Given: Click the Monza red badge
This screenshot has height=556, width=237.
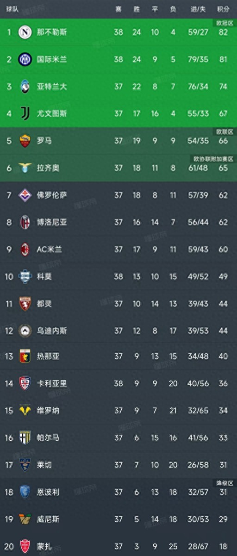Looking at the screenshot, I should pos(25,545).
